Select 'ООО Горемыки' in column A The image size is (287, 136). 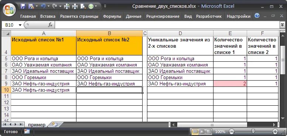point(44,77)
